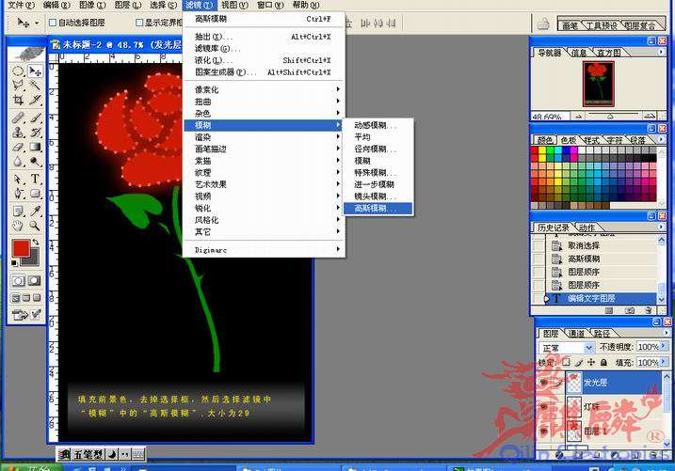Viewport: 675px width, 471px height.
Task: Select the Elliptical Marquee tool
Action: click(18, 71)
